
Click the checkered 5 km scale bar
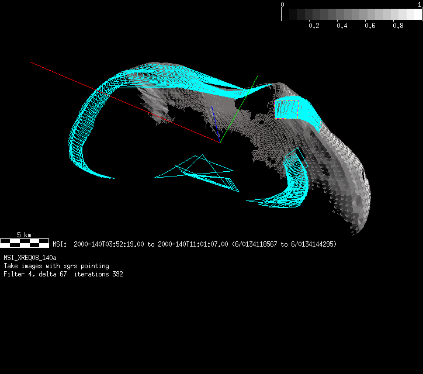(x=25, y=243)
